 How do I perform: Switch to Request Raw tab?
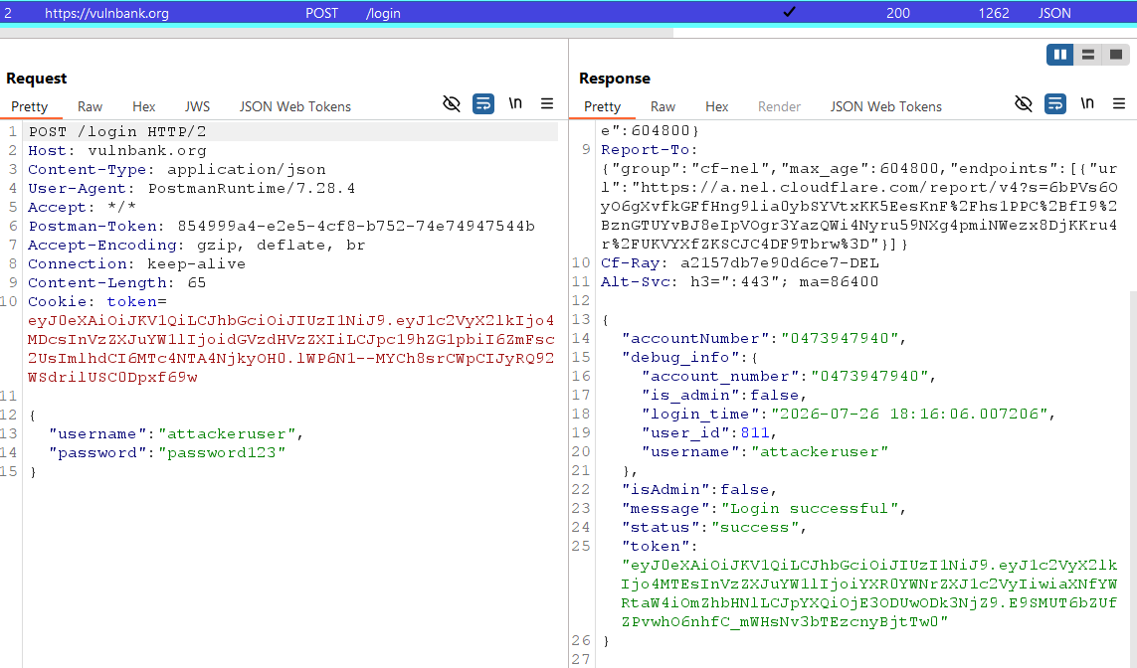pos(90,106)
